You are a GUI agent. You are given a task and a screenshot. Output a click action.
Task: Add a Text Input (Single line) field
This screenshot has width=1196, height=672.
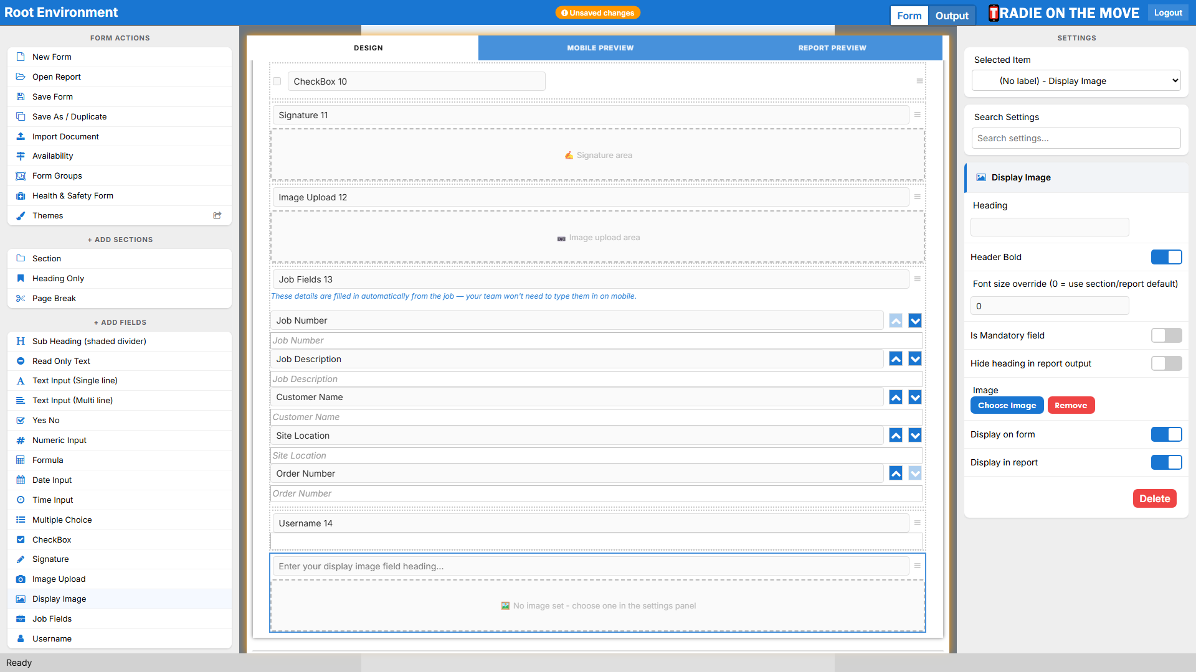coord(120,380)
